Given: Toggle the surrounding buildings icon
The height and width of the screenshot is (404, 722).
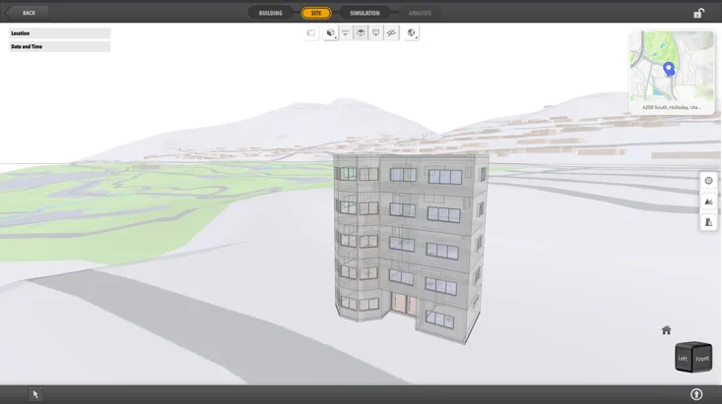Looking at the screenshot, I should [x=708, y=222].
